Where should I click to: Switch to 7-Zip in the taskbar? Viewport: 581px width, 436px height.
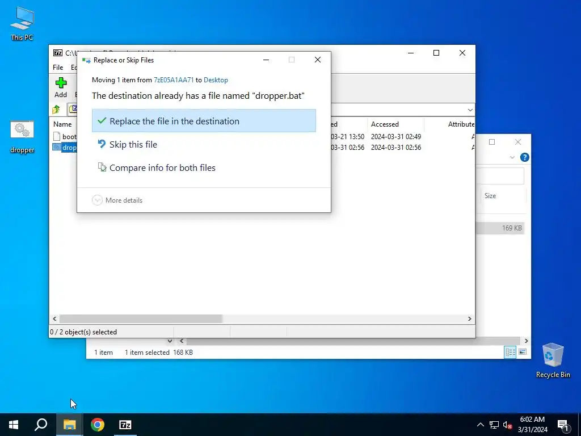[125, 425]
